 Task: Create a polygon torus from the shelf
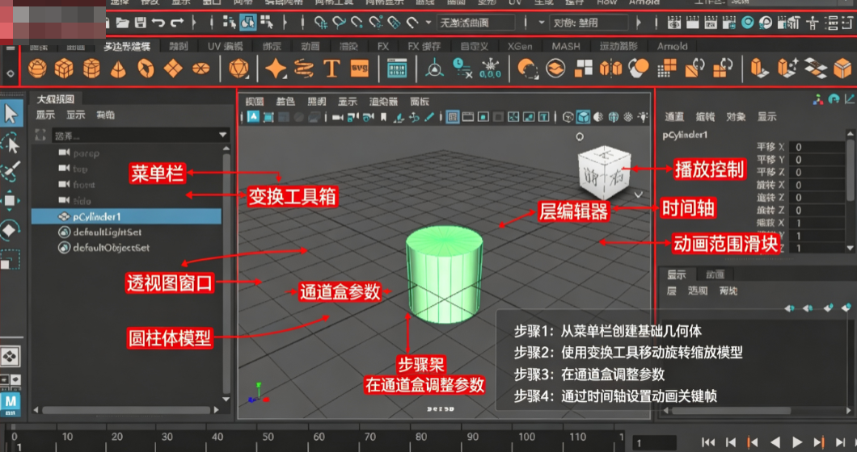[x=146, y=69]
